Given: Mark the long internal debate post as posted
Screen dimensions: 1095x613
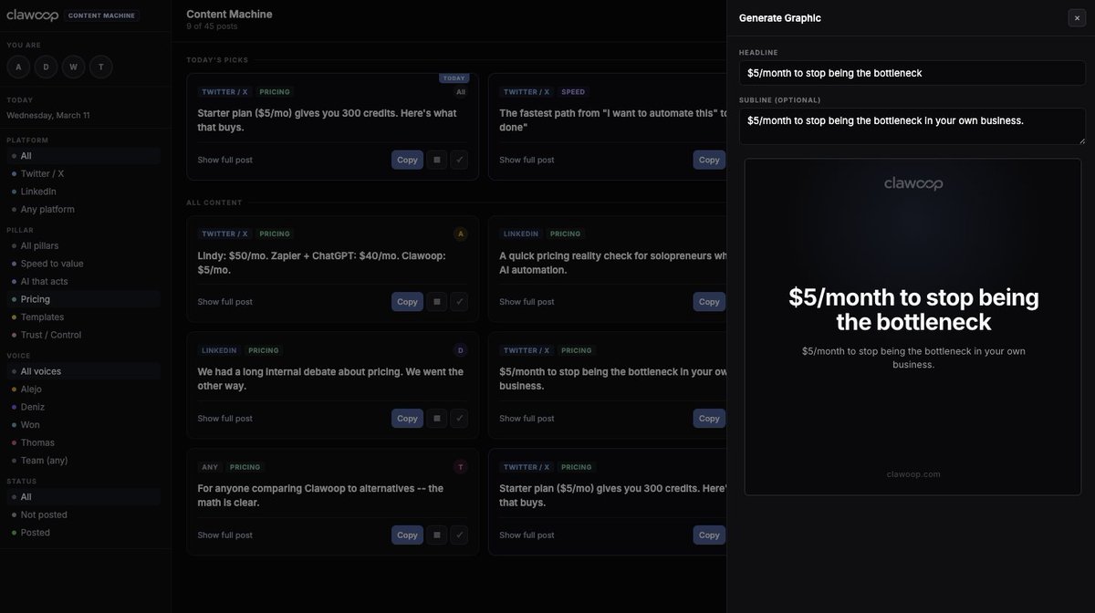Looking at the screenshot, I should pos(459,419).
